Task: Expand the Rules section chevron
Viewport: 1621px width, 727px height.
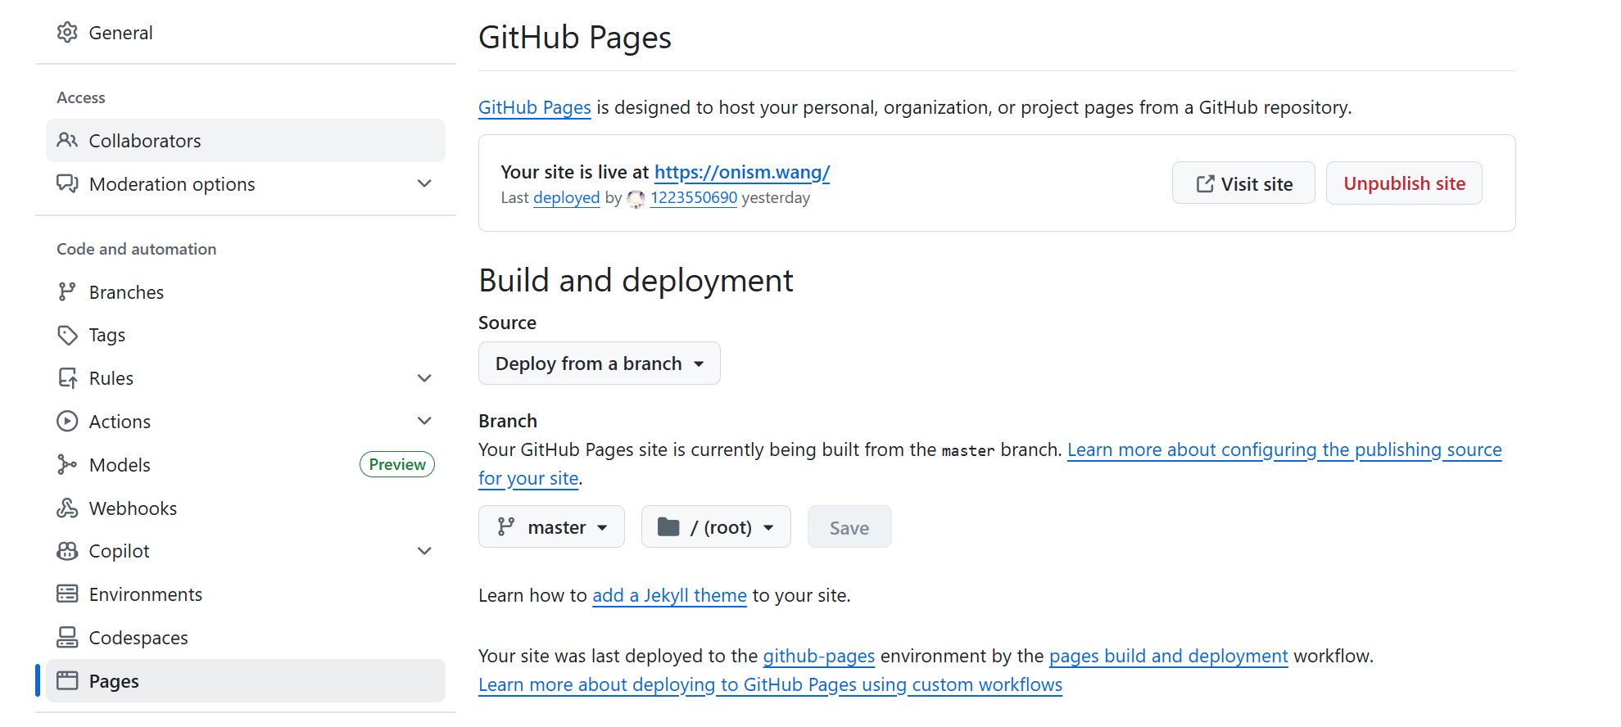Action: tap(424, 378)
